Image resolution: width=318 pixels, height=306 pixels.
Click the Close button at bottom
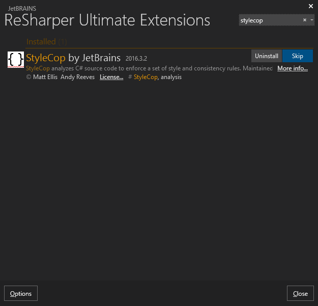point(300,293)
